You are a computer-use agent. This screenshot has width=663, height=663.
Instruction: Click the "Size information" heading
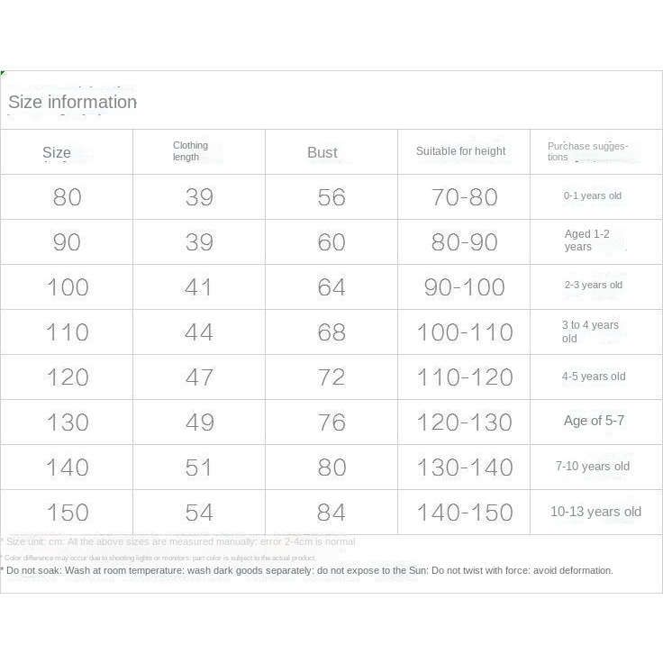73,102
